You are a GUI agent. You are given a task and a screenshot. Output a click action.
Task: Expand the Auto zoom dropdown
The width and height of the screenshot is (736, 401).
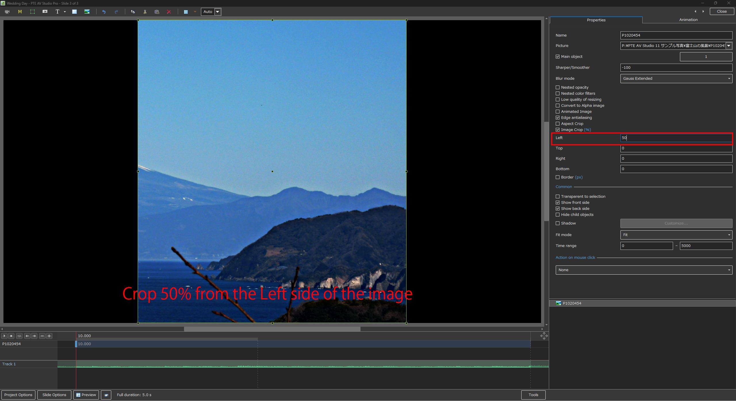coord(218,12)
